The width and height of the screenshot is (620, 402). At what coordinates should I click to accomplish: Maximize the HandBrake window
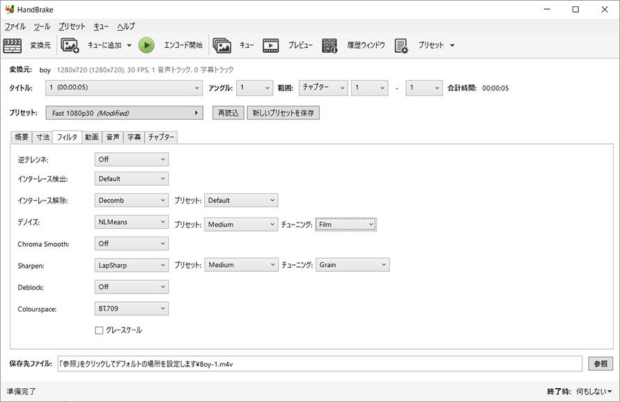[x=575, y=9]
